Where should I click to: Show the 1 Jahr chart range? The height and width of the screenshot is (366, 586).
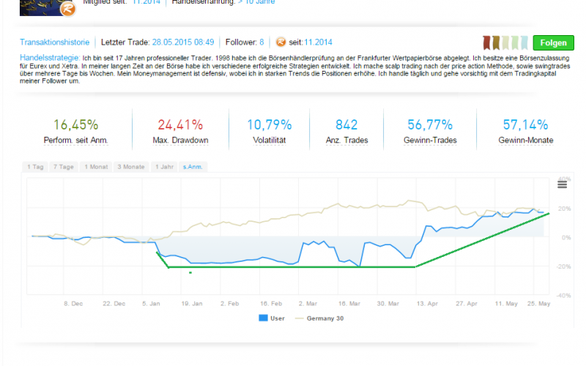coord(165,167)
